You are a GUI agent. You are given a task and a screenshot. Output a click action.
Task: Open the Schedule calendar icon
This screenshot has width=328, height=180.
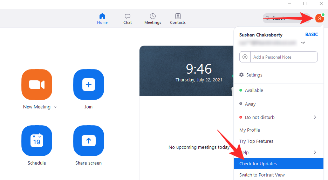coord(37,141)
